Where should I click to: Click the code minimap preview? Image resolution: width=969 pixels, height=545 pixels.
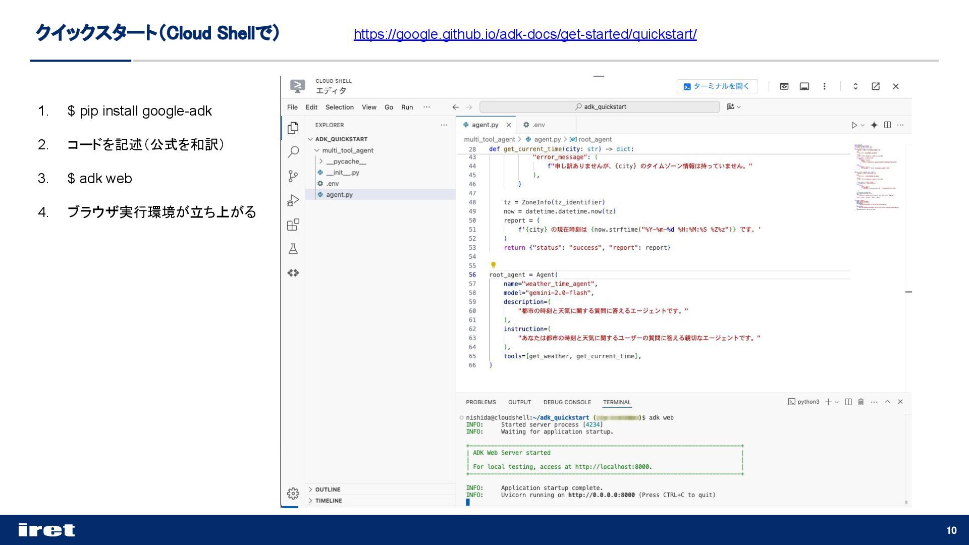(877, 177)
